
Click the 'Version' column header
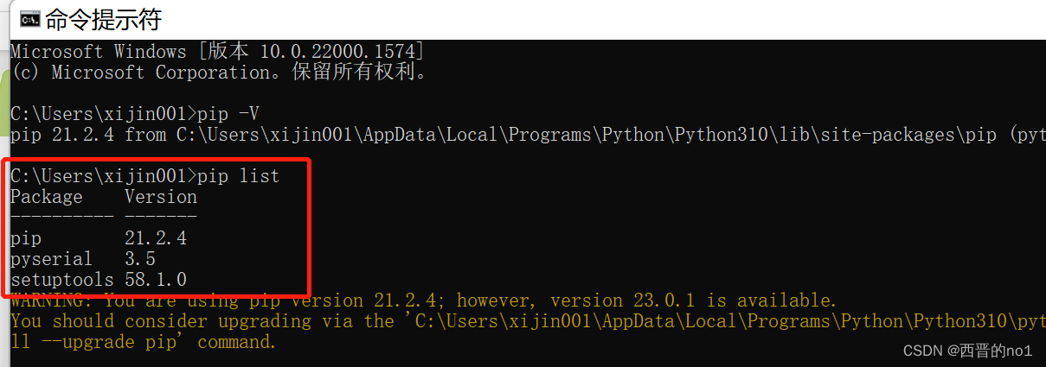[161, 197]
